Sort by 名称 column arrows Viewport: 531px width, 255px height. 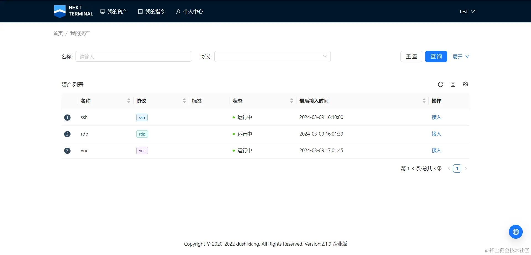pyautogui.click(x=129, y=101)
